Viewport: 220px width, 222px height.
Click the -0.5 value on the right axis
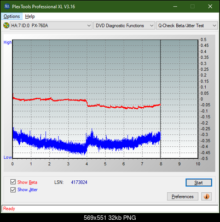tap(204, 158)
